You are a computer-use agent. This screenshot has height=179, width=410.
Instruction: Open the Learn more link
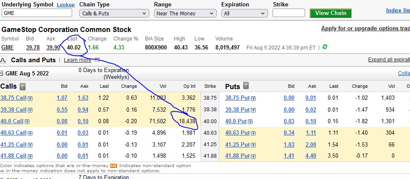click(77, 60)
